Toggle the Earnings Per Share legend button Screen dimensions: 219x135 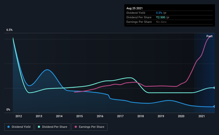pos(89,127)
